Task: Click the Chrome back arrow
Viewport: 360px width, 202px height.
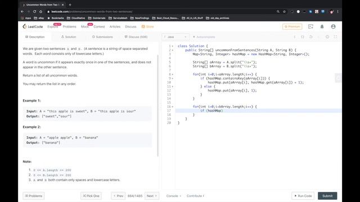Action: (x=22, y=11)
